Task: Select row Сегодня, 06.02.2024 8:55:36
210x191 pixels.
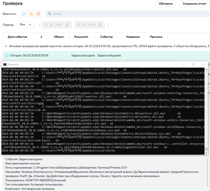Action: click(x=106, y=56)
